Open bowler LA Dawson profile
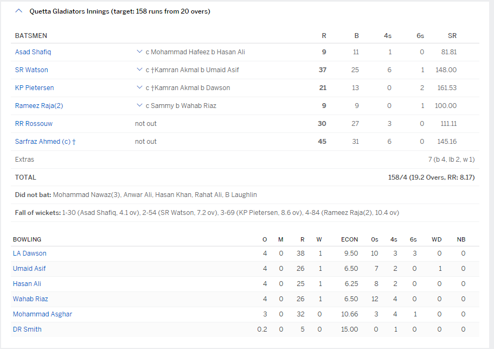 click(30, 253)
